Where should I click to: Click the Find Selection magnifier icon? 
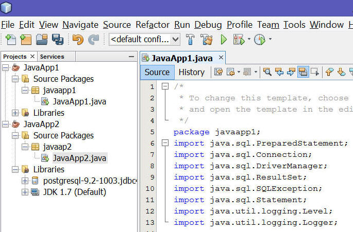267,72
